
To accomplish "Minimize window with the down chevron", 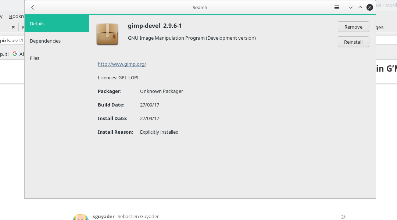I will [350, 8].
